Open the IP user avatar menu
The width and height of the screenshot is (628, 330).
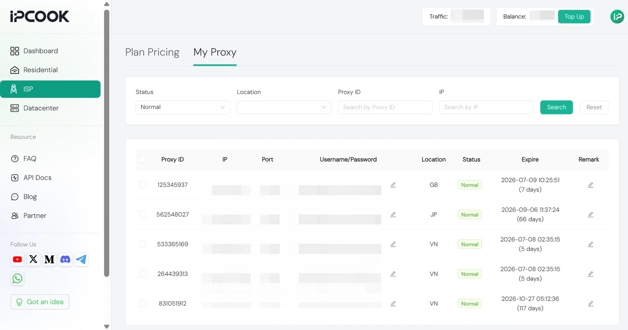pos(617,17)
